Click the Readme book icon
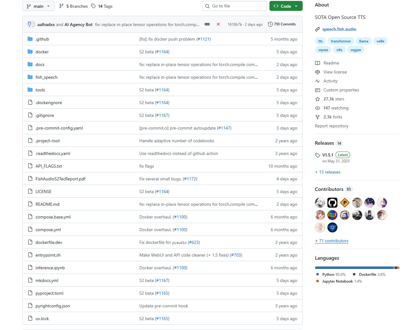Image resolution: width=418 pixels, height=330 pixels. click(x=318, y=63)
